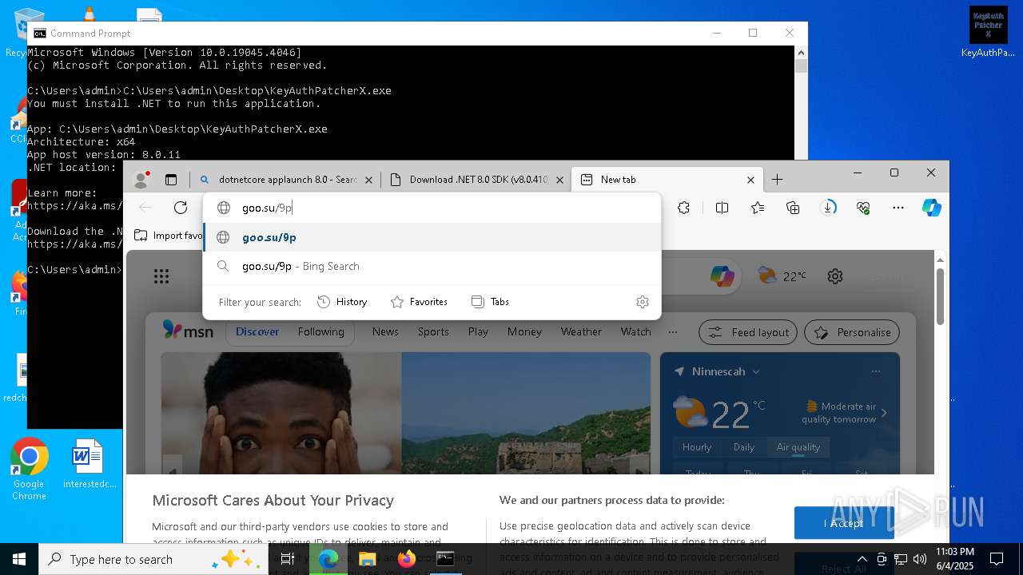Click the 22°C weather indicator

click(782, 276)
